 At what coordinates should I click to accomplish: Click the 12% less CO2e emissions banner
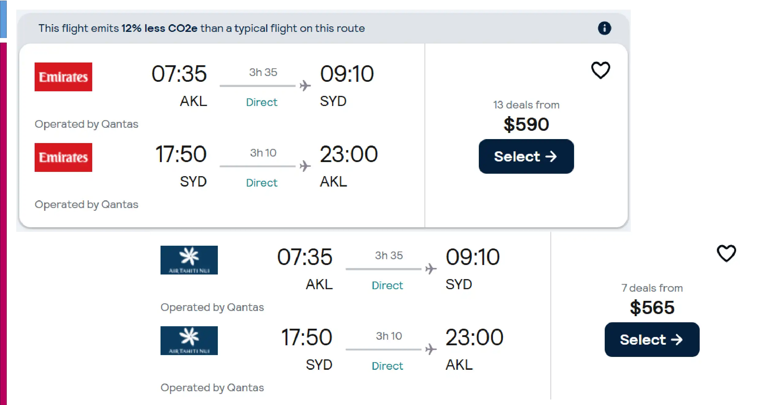[202, 28]
